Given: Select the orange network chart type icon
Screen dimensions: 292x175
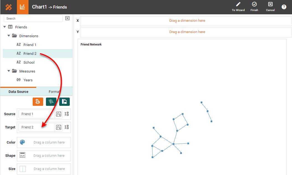Looking at the screenshot, I should coord(38,101).
